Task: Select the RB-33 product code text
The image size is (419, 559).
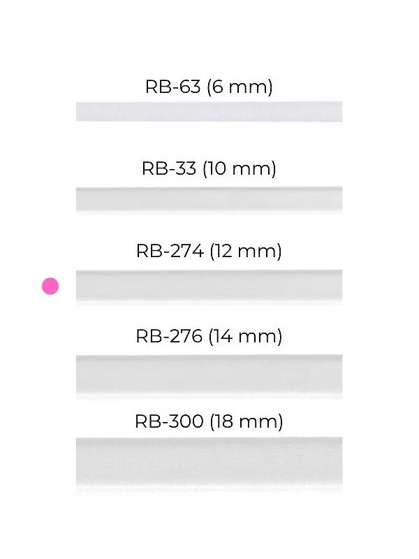Action: (x=169, y=169)
